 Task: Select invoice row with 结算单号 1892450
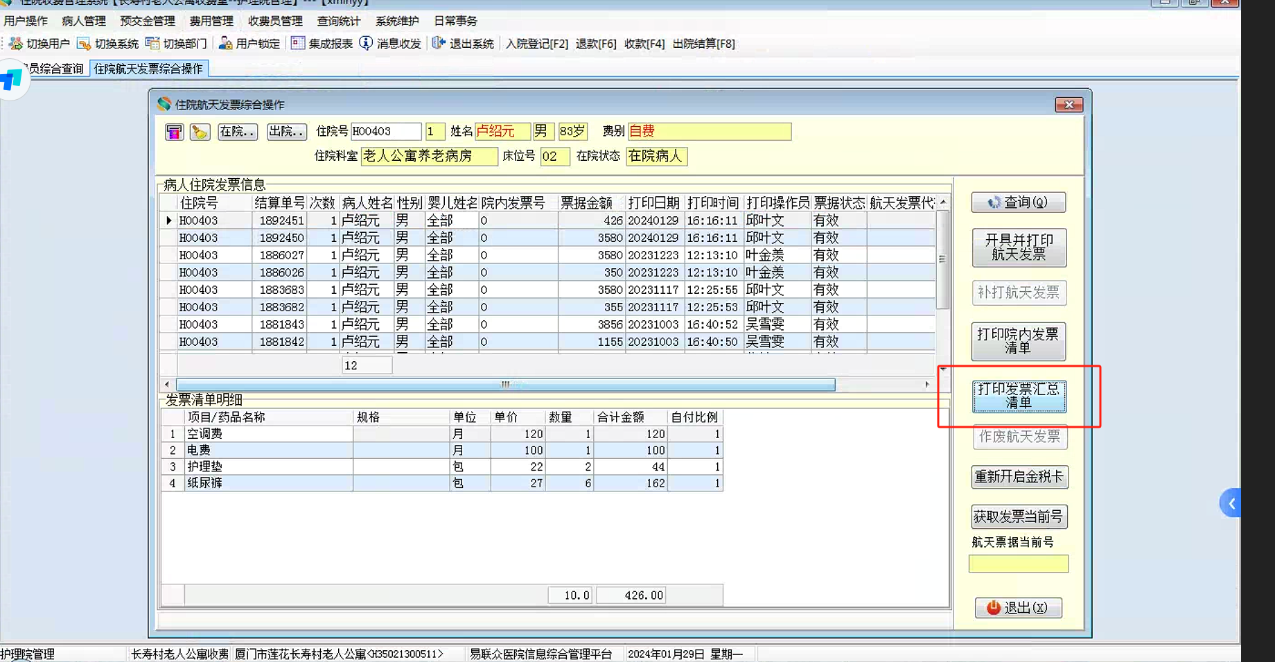click(547, 238)
